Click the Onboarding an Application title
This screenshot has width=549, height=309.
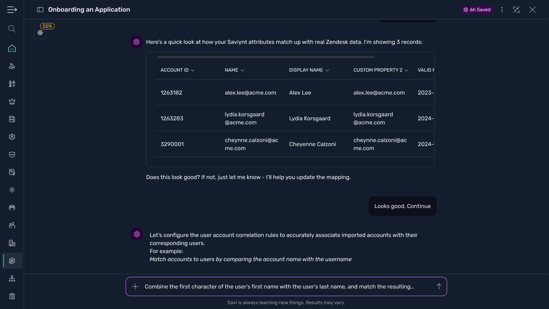click(x=89, y=10)
